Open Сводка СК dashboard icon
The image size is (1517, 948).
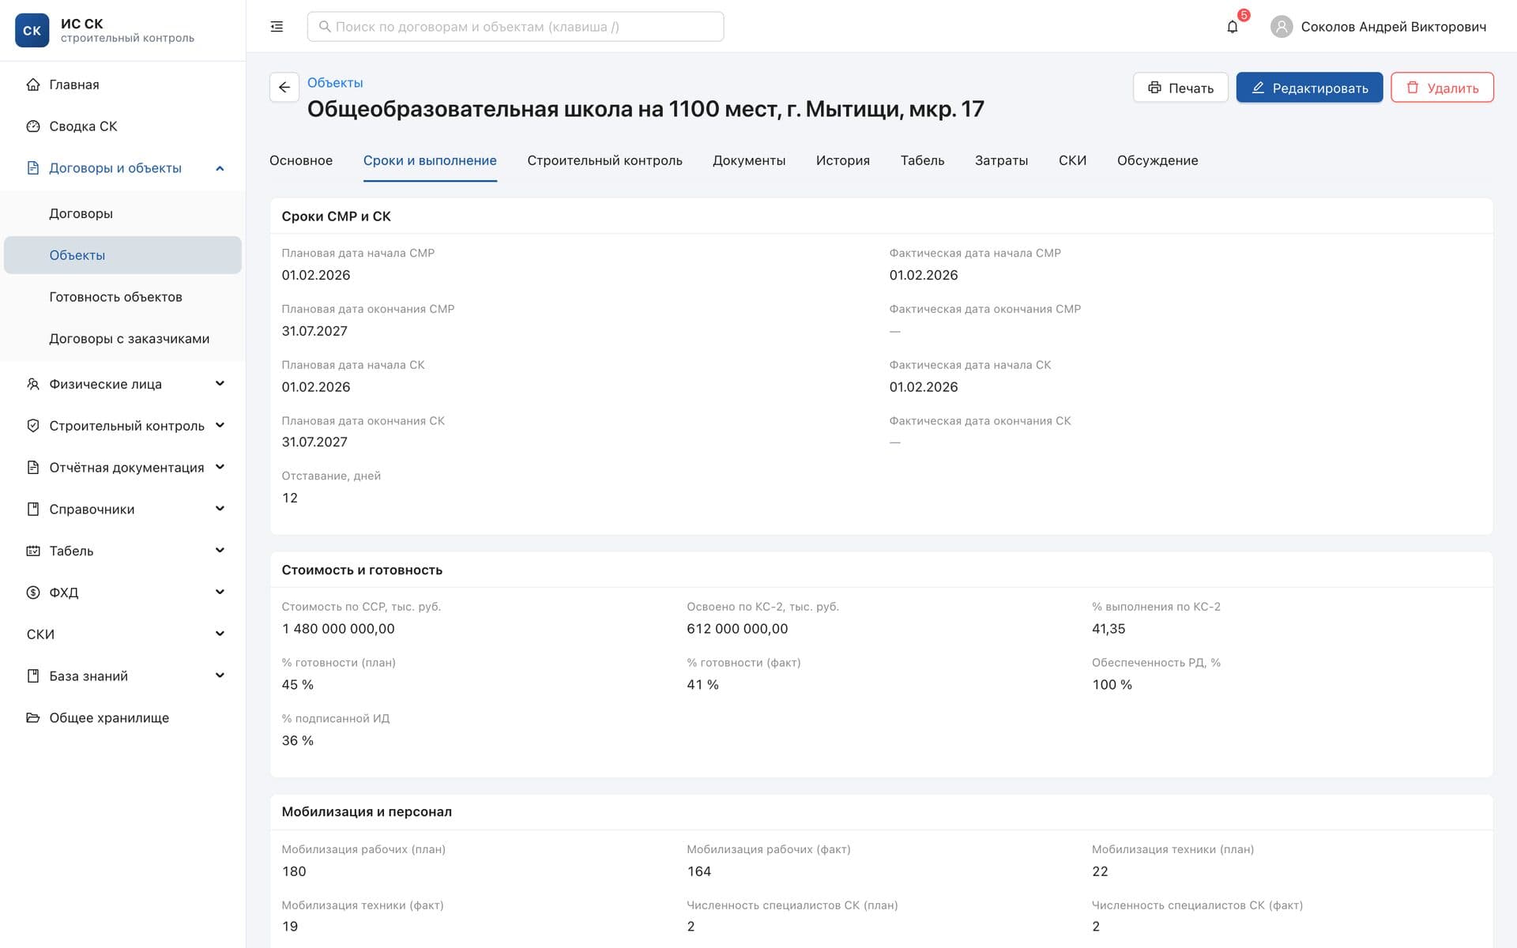pos(33,126)
